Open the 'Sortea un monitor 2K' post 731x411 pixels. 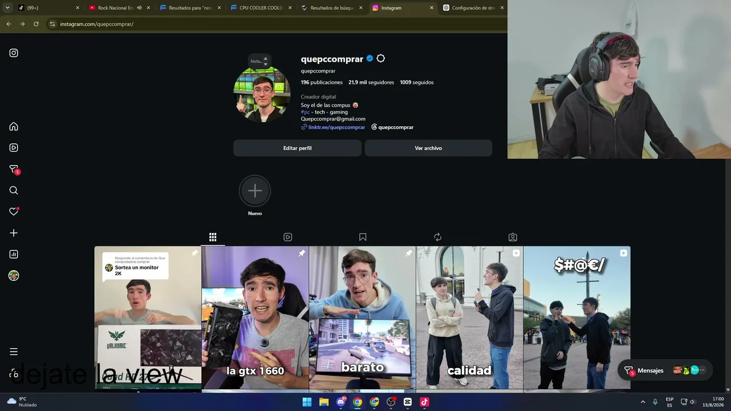(148, 318)
